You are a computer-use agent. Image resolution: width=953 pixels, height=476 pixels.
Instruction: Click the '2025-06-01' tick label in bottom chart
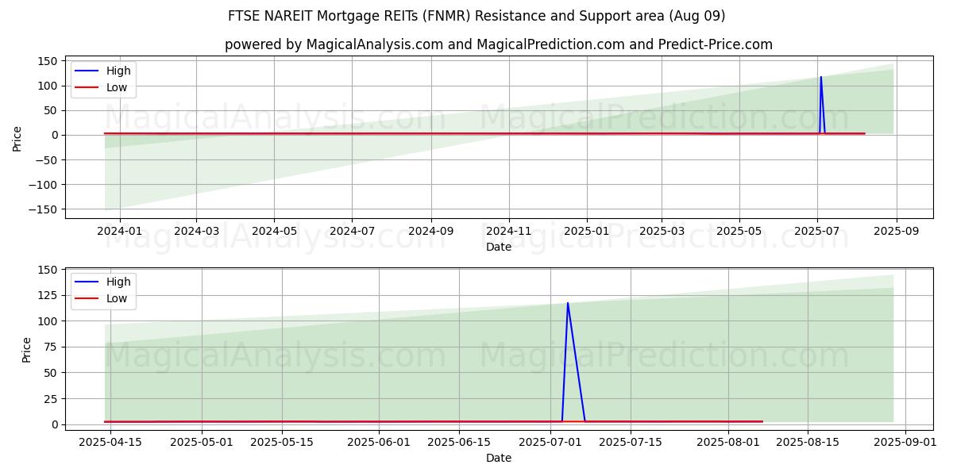[379, 442]
